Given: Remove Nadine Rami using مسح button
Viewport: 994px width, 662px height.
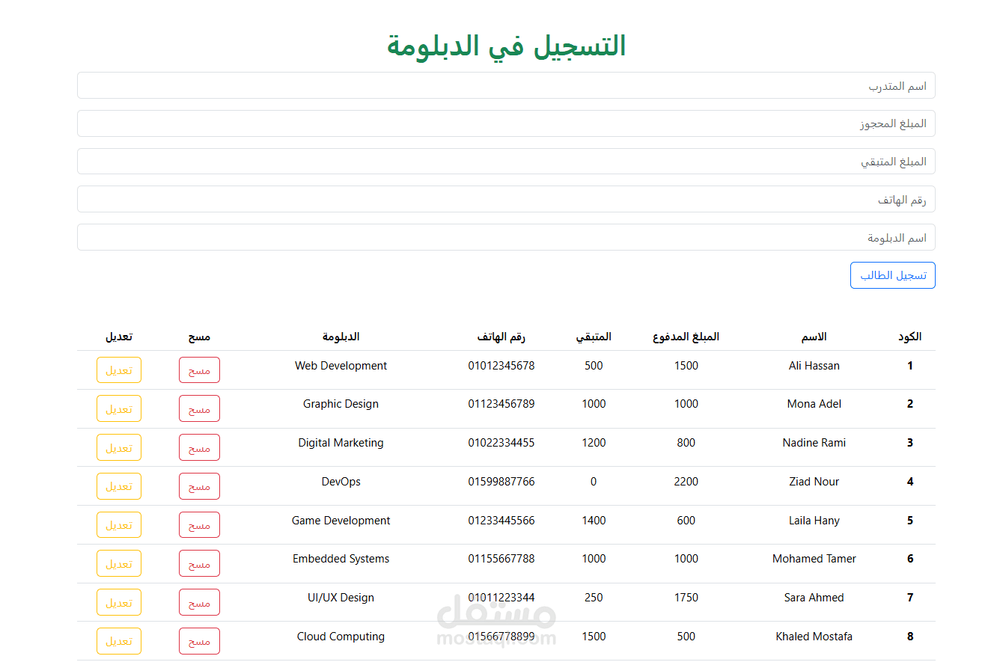Looking at the screenshot, I should click(x=199, y=447).
